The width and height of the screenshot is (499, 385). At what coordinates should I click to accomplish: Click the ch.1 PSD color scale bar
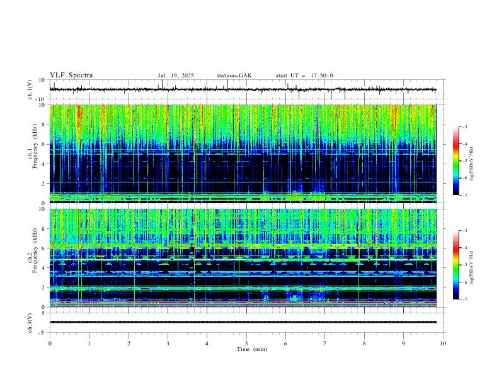[x=456, y=161]
